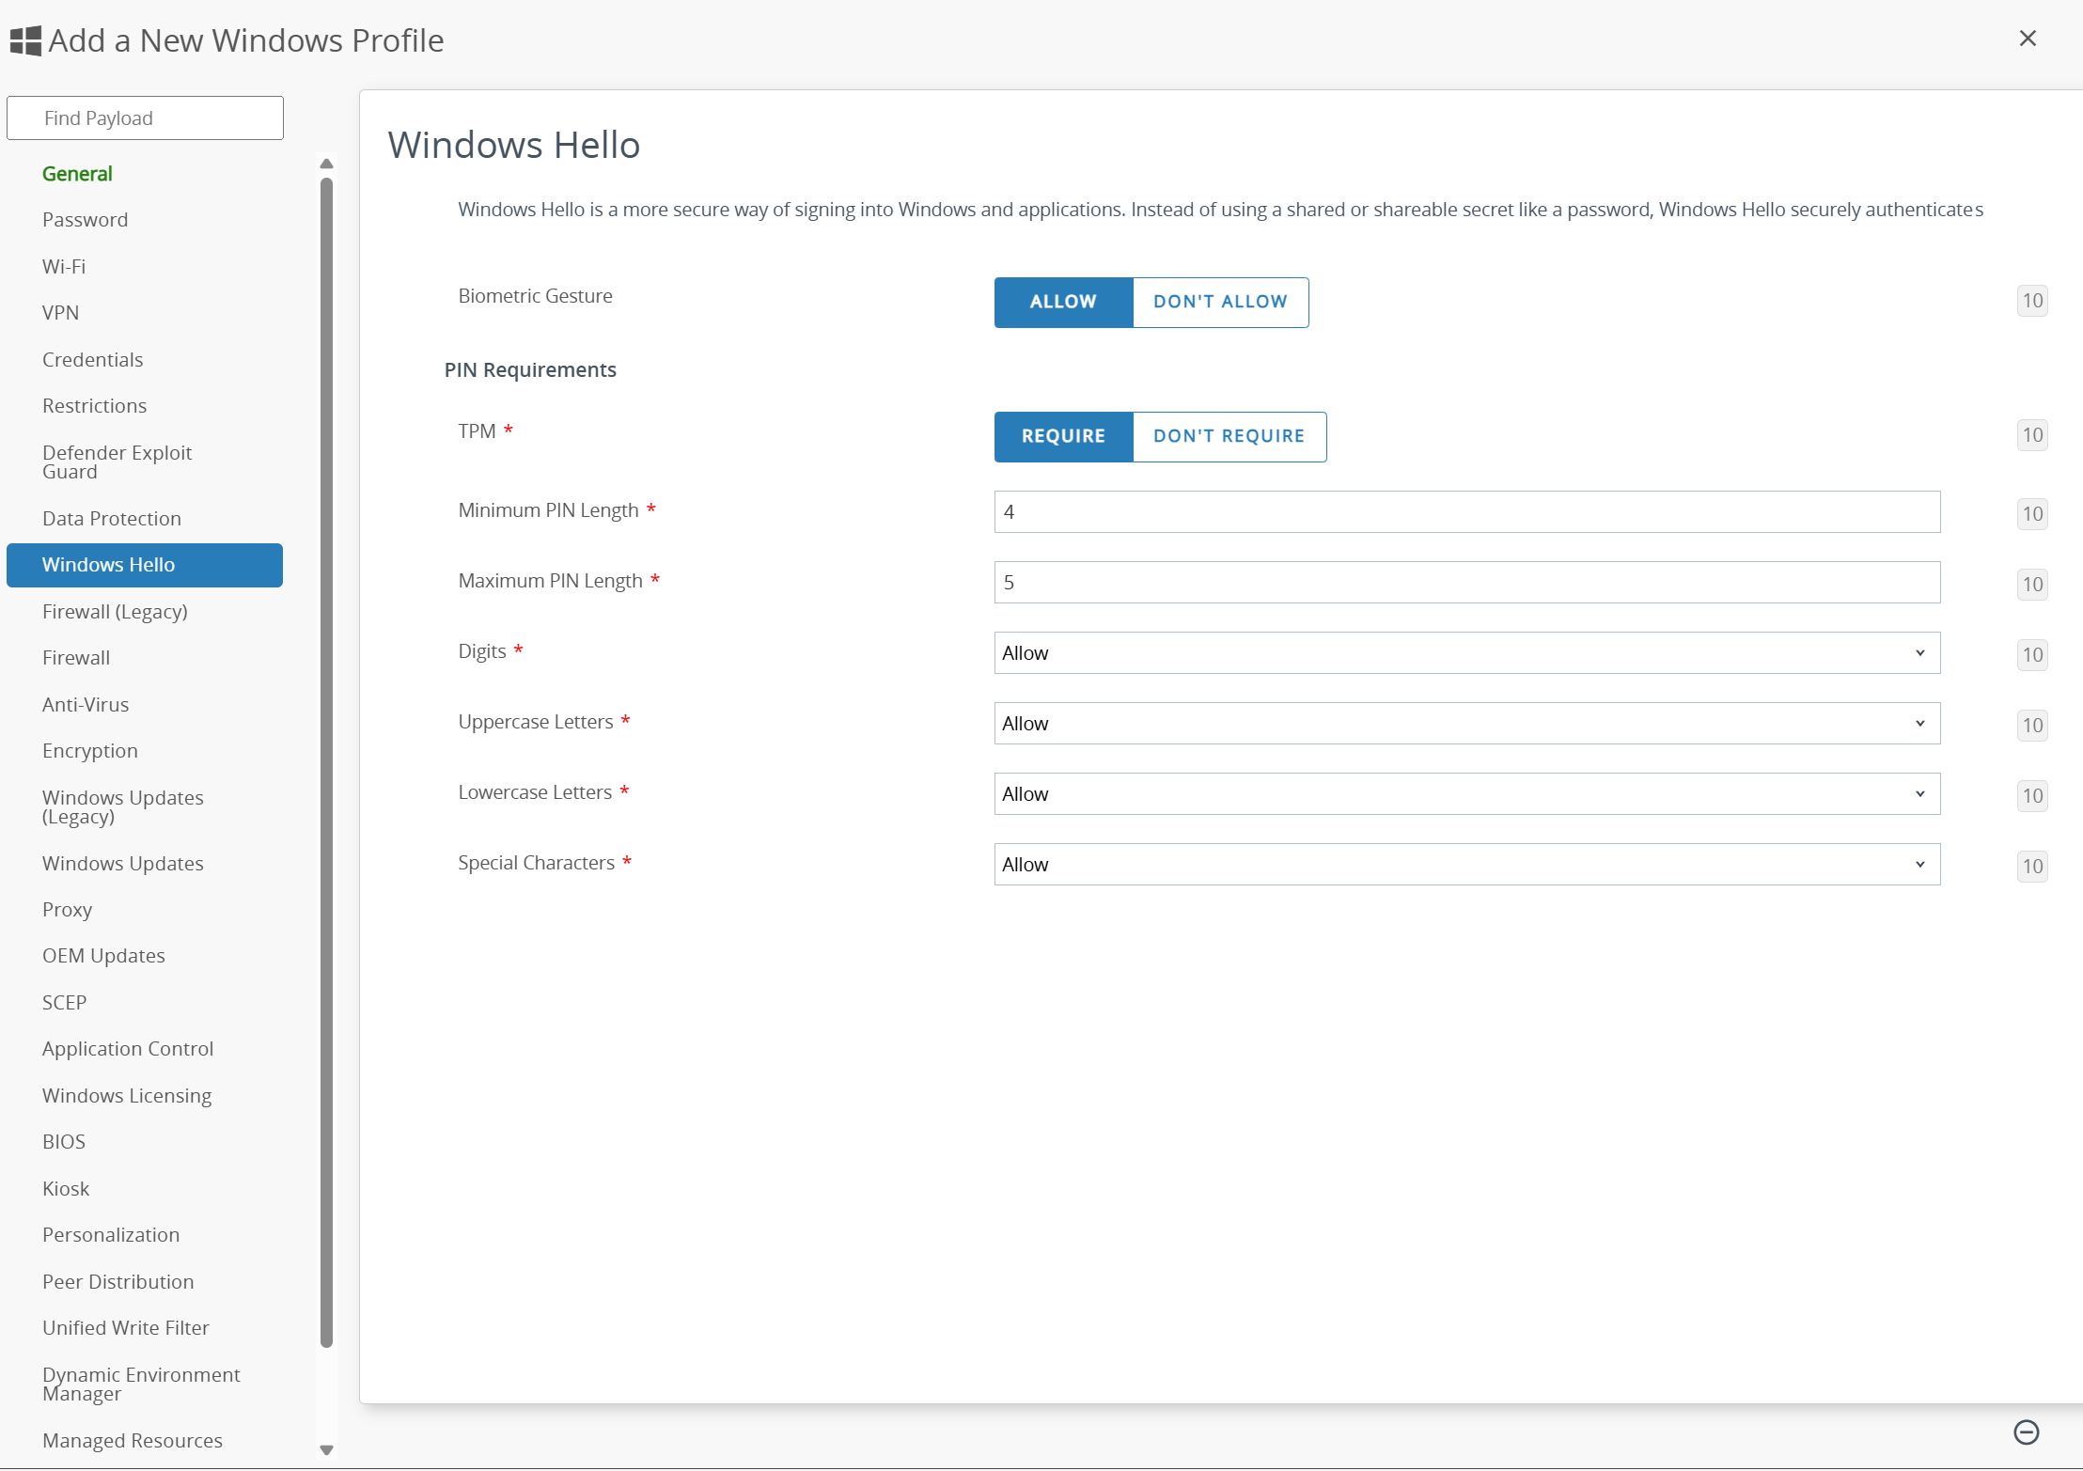Switch to the Firewall (Legacy) payload

point(115,612)
